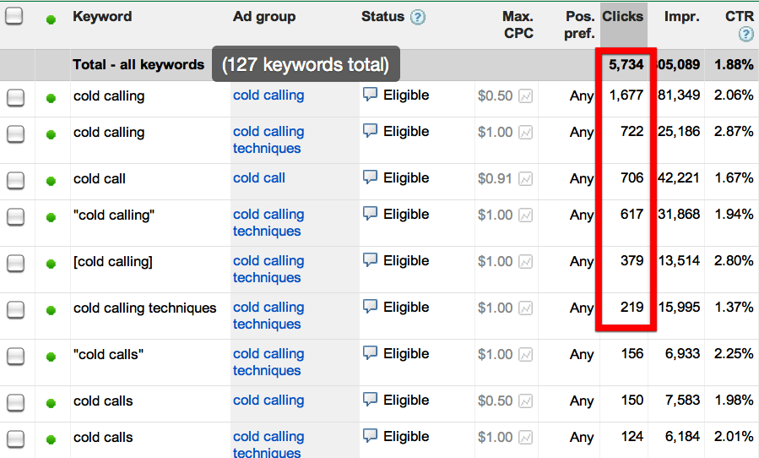
Task: Click the chart icon in the 1,677 clicks row
Action: (526, 96)
